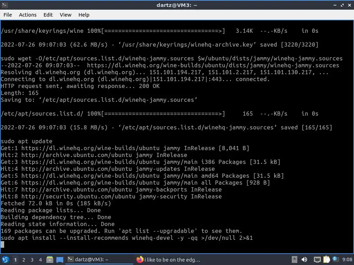Open the volume control tray icon

[x=304, y=259]
